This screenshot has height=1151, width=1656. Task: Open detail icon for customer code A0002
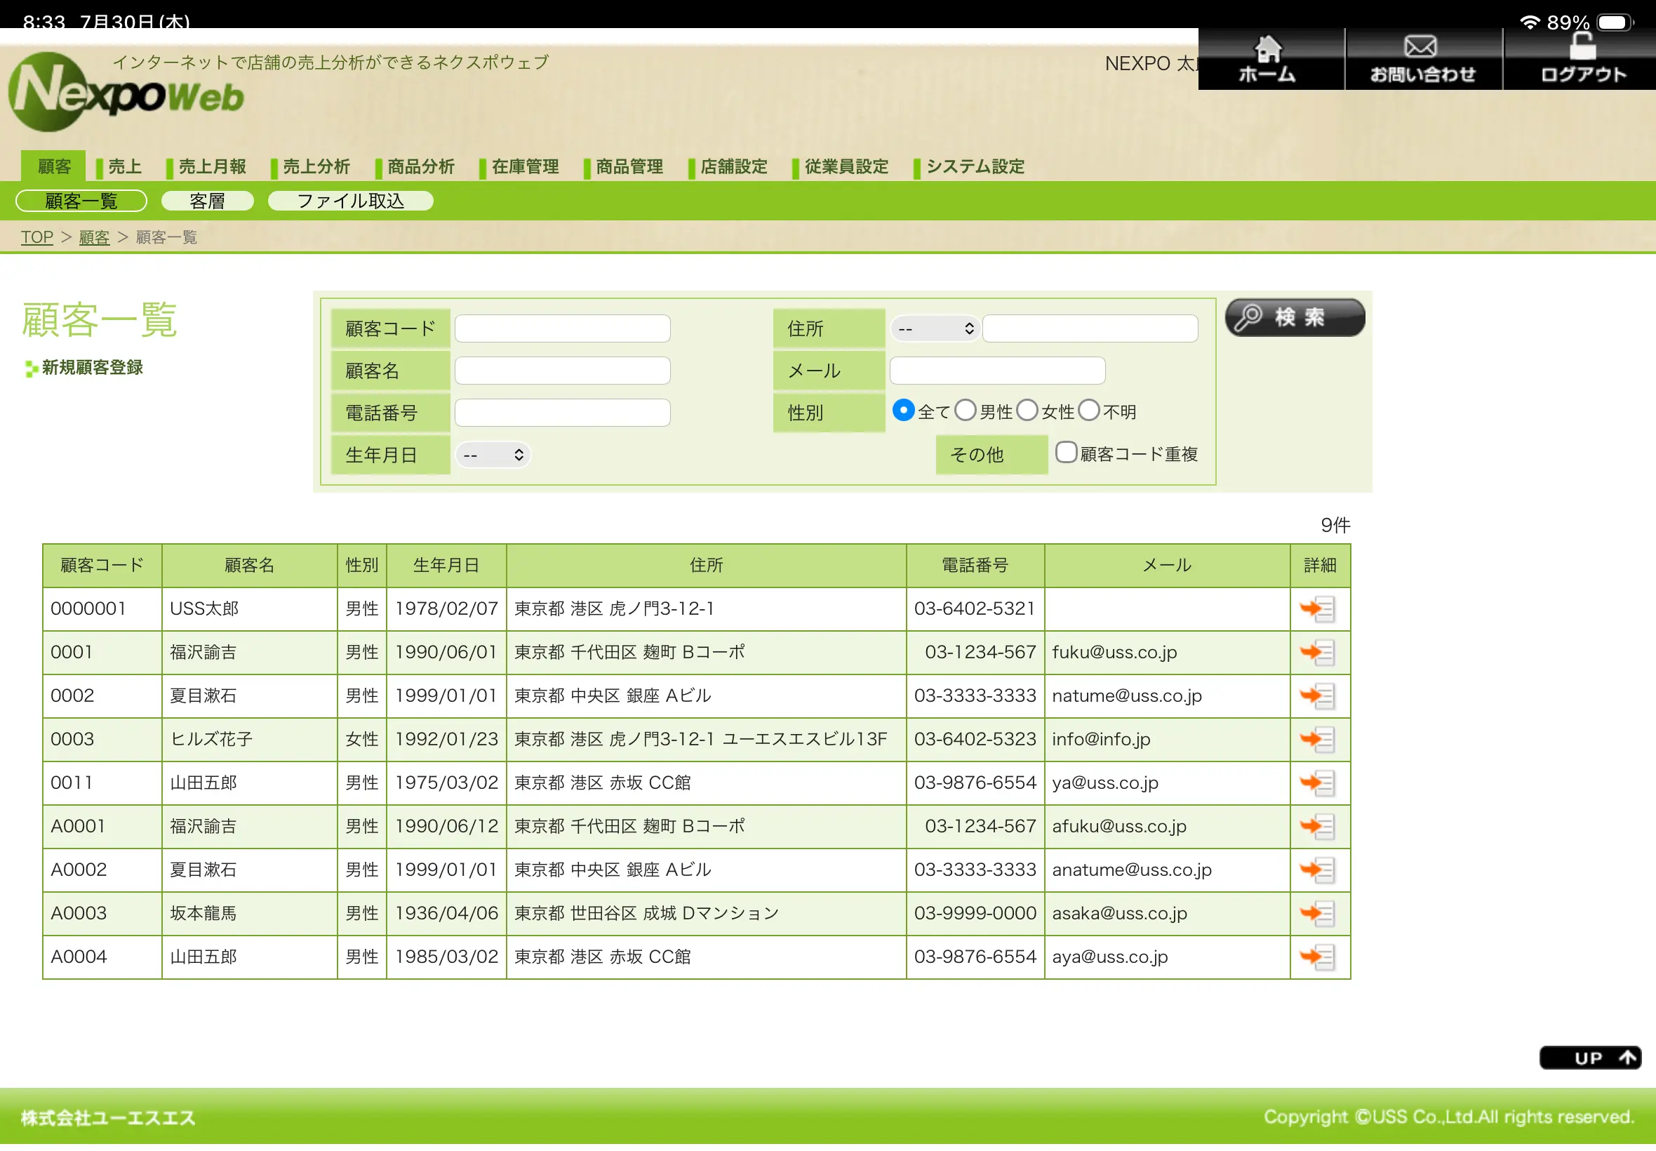(1317, 870)
